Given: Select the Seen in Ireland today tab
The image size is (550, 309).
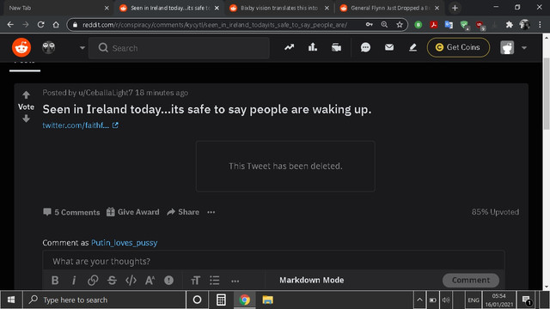Looking at the screenshot, I should click(x=169, y=8).
